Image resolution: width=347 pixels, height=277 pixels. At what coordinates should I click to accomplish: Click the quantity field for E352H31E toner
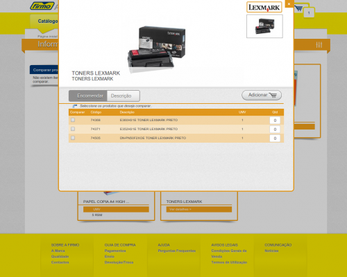pyautogui.click(x=275, y=129)
